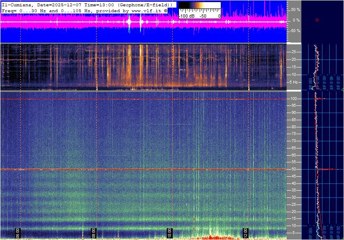Screen dimensions: 344x240
Task: Click the 75 Hz frequency axis label
Action: click(x=293, y=134)
